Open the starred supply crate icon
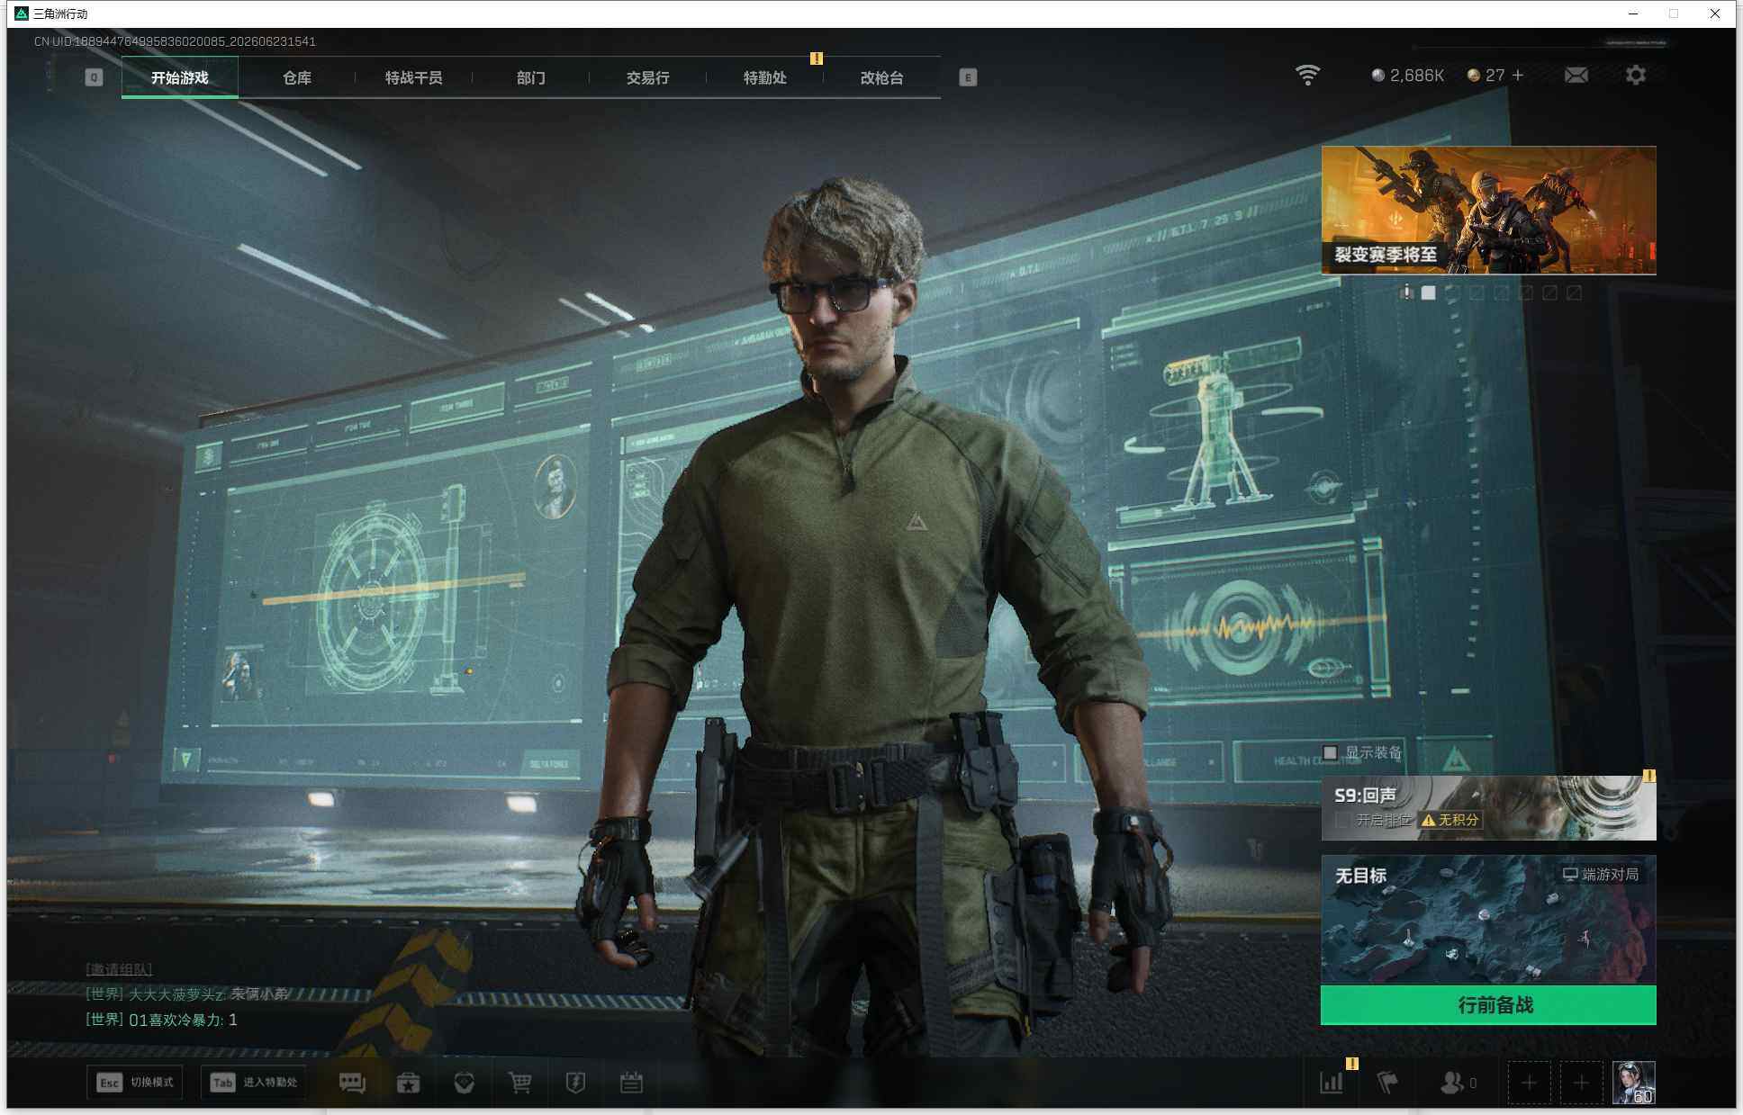1743x1115 pixels. tap(409, 1083)
